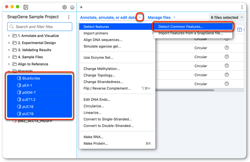Expand the Align to Reference folder
250x162 pixels.
click(x=9, y=64)
